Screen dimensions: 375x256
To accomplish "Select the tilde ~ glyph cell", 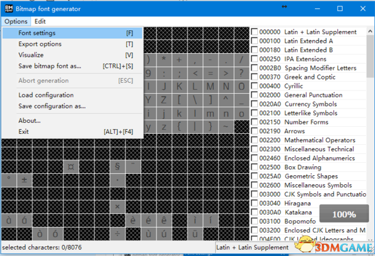I will point(226,127).
